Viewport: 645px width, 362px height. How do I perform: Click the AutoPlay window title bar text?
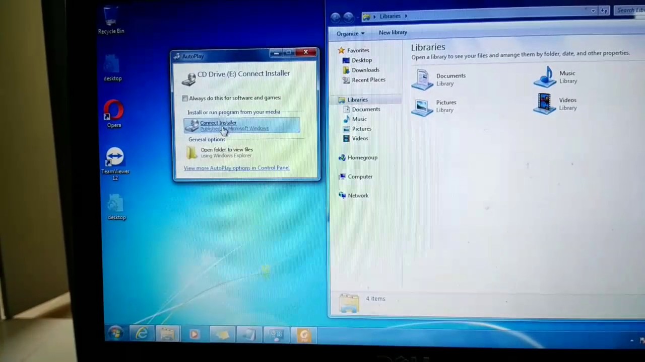pyautogui.click(x=193, y=56)
